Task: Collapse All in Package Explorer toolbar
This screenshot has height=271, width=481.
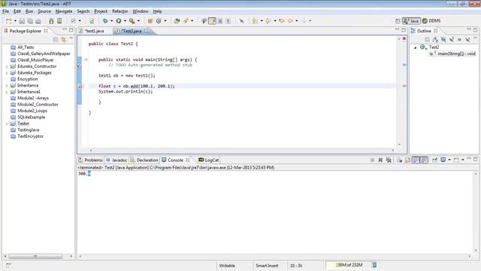Action: pos(56,40)
